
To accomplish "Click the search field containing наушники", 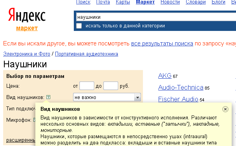I will click(x=156, y=17).
